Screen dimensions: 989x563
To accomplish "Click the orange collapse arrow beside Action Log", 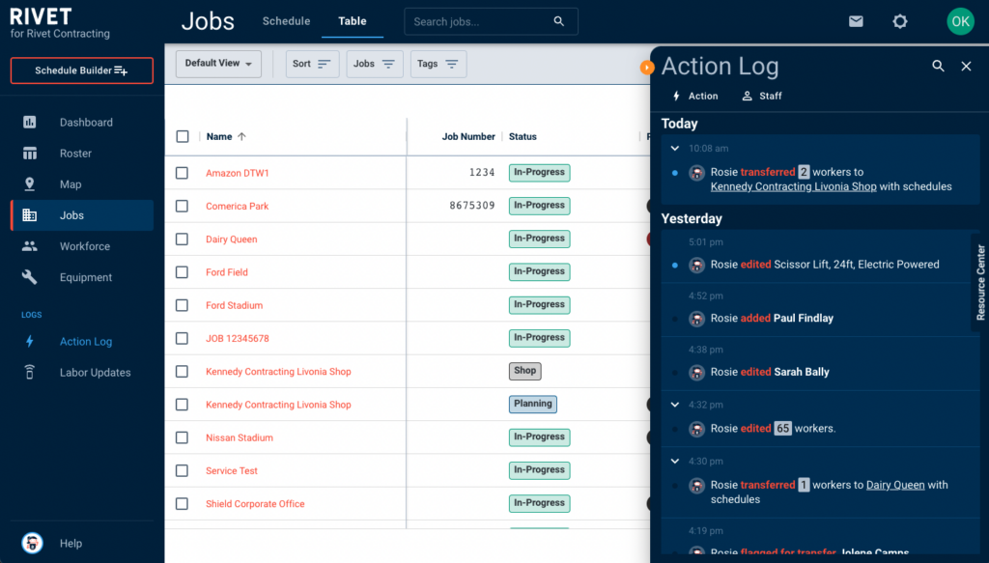I will 646,67.
